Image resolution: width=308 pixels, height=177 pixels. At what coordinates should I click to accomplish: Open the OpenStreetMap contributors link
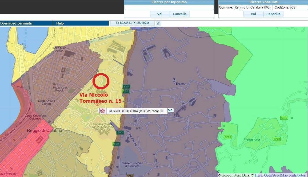(x=285, y=175)
